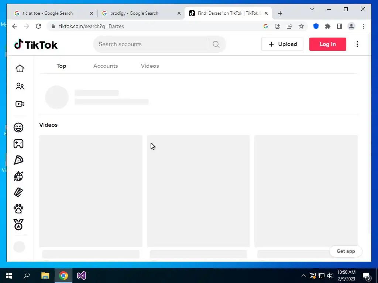This screenshot has height=283, width=378.
Task: Click the third loading video thumbnail
Action: (x=306, y=191)
